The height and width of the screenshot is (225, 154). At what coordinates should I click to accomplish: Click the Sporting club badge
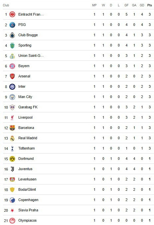pyautogui.click(x=12, y=46)
